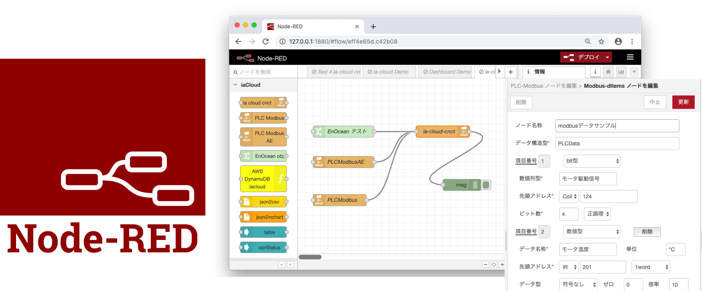Open 1word size dropdown
The image size is (702, 291).
(x=651, y=267)
